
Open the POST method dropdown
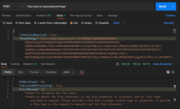(x=13, y=7)
